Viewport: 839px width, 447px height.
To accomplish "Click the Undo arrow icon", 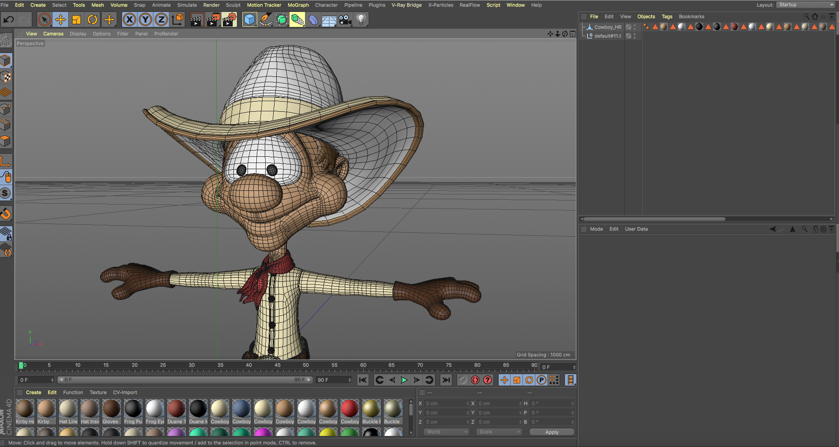I will tap(9, 19).
